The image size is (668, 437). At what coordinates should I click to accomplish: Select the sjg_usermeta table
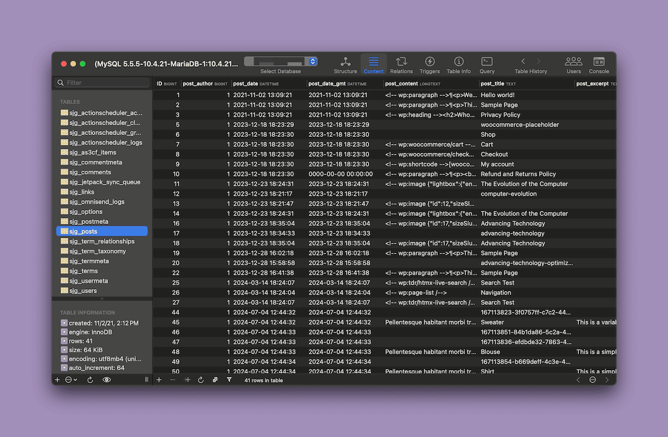pyautogui.click(x=102, y=281)
